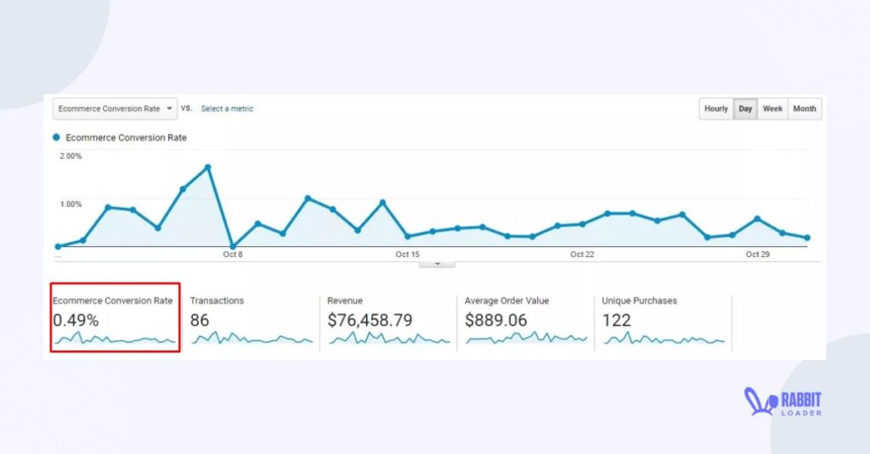The width and height of the screenshot is (870, 454).
Task: Click the Oct 8 axis label
Action: (x=233, y=255)
